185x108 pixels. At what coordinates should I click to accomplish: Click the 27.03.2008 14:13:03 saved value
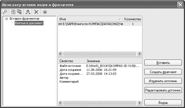coord(101,74)
